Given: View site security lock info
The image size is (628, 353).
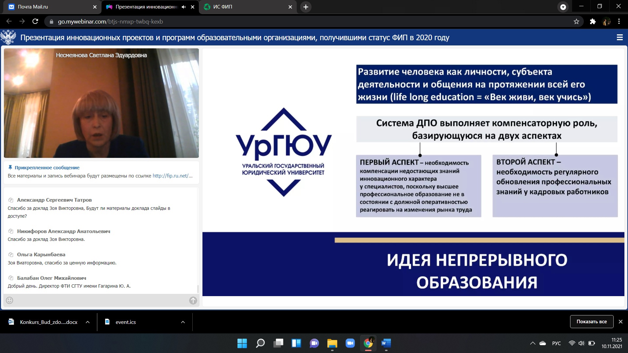Looking at the screenshot, I should 51,22.
